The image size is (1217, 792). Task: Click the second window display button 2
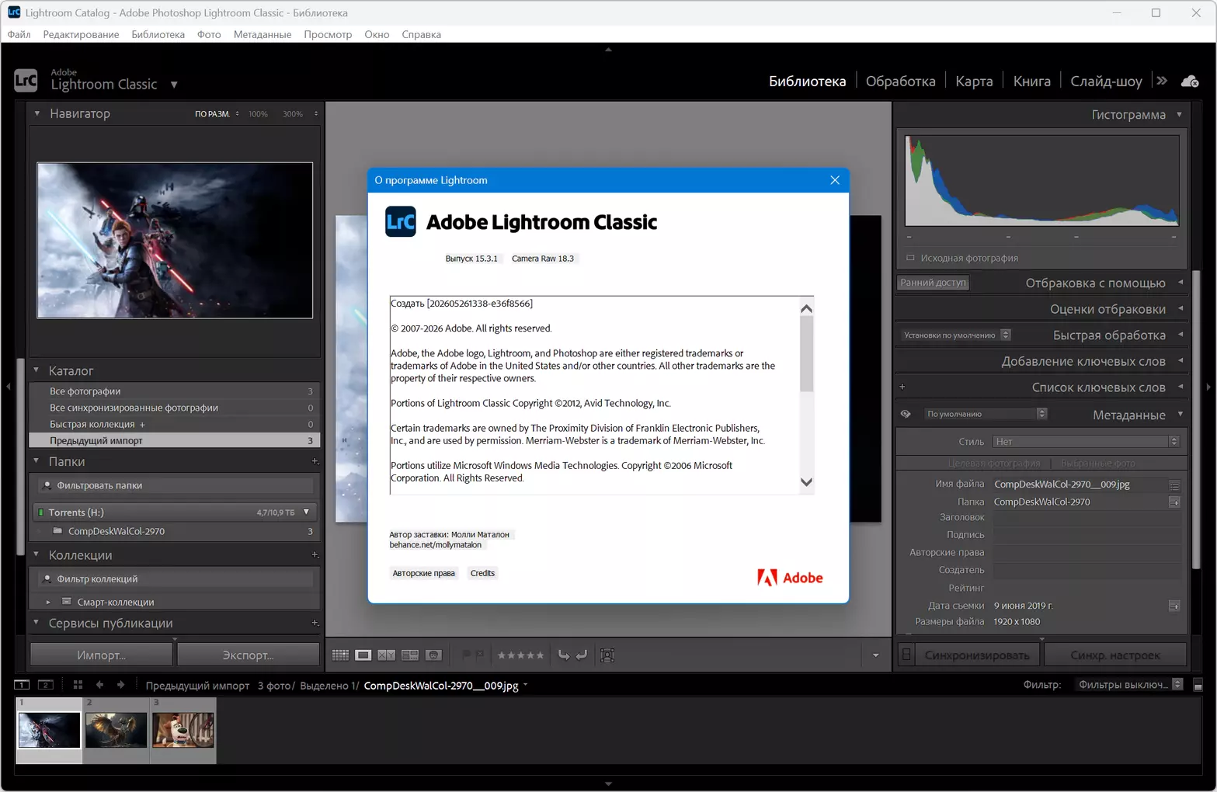pos(46,685)
